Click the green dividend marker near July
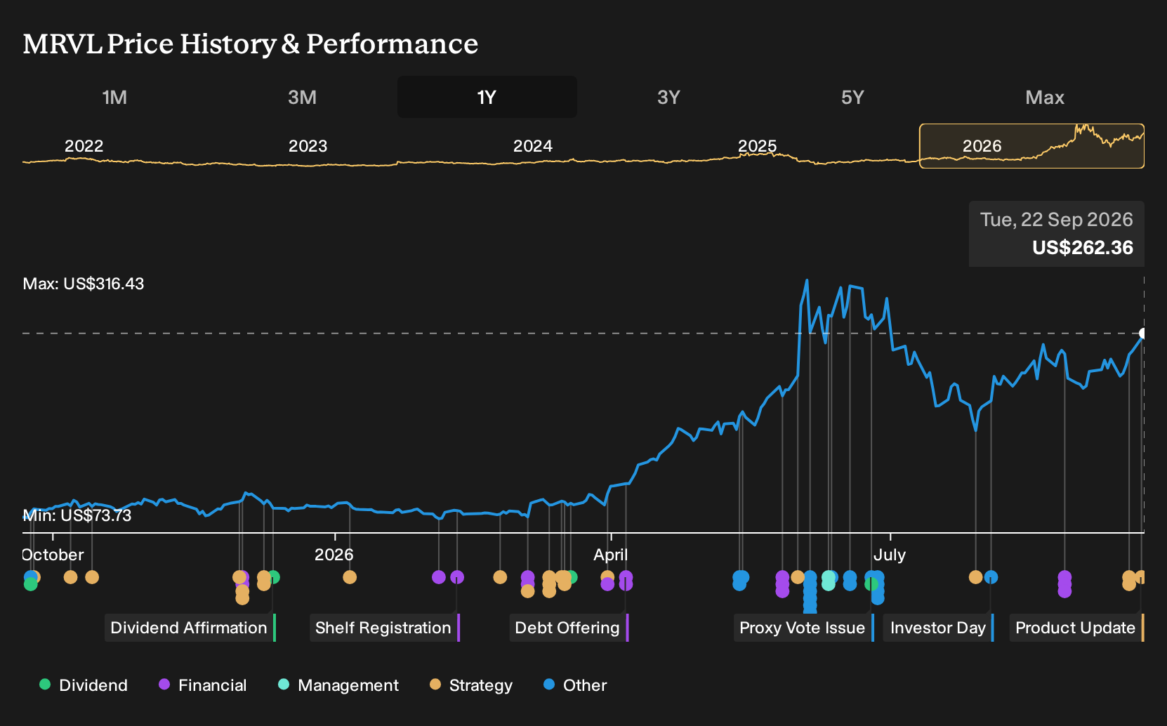The image size is (1167, 726). (871, 583)
